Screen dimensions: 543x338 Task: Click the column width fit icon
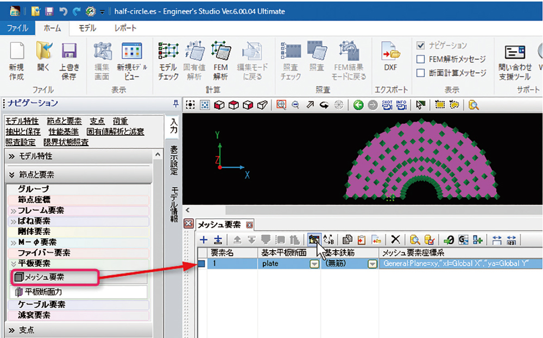tap(497, 239)
